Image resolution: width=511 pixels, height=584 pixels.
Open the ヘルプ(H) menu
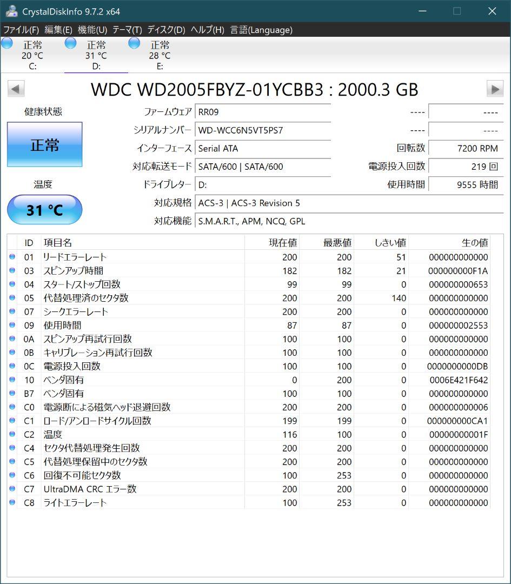coord(208,30)
